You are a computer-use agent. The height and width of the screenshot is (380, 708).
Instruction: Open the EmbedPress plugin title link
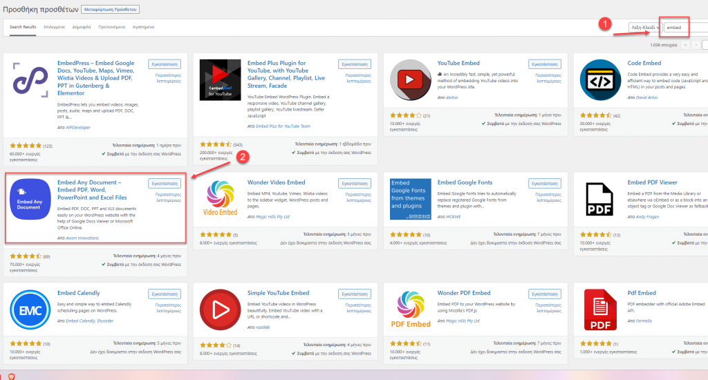[95, 78]
